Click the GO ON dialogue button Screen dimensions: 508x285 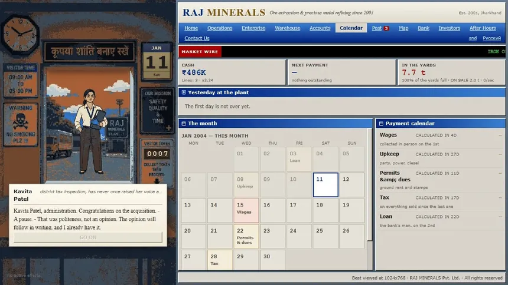click(x=88, y=237)
